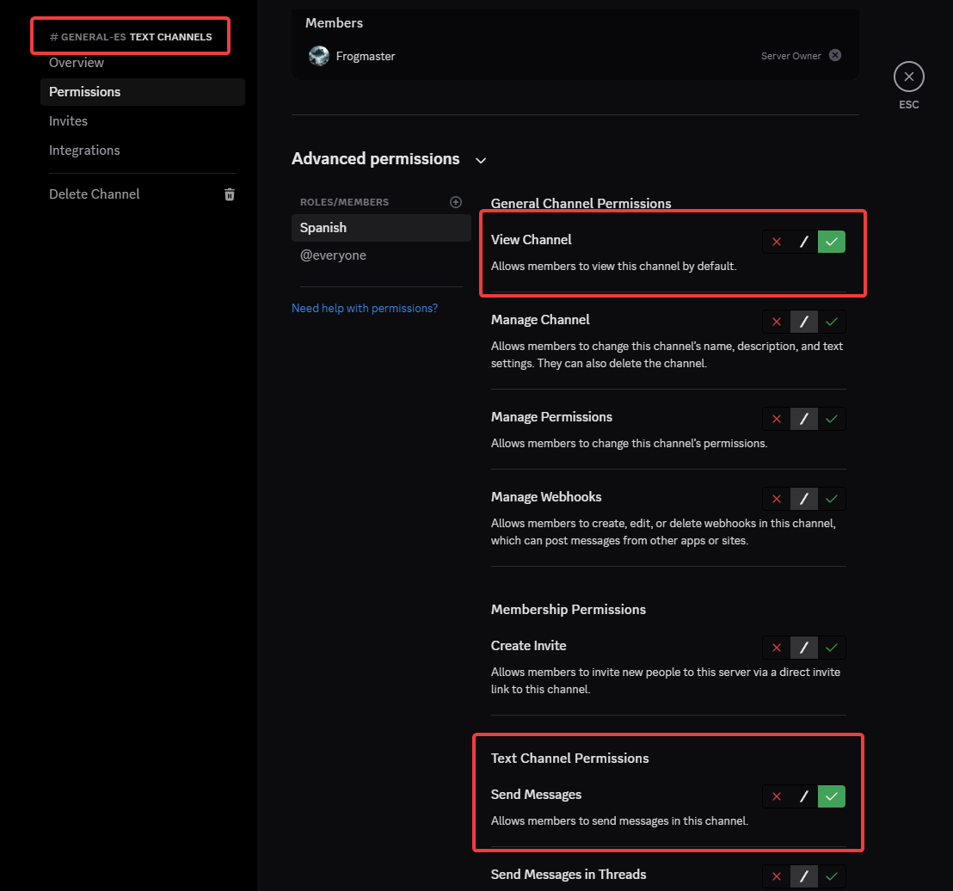Select the Spanish role in the list
This screenshot has height=891, width=953.
(x=323, y=228)
